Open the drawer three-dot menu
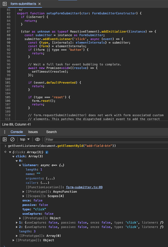 (x=5, y=132)
